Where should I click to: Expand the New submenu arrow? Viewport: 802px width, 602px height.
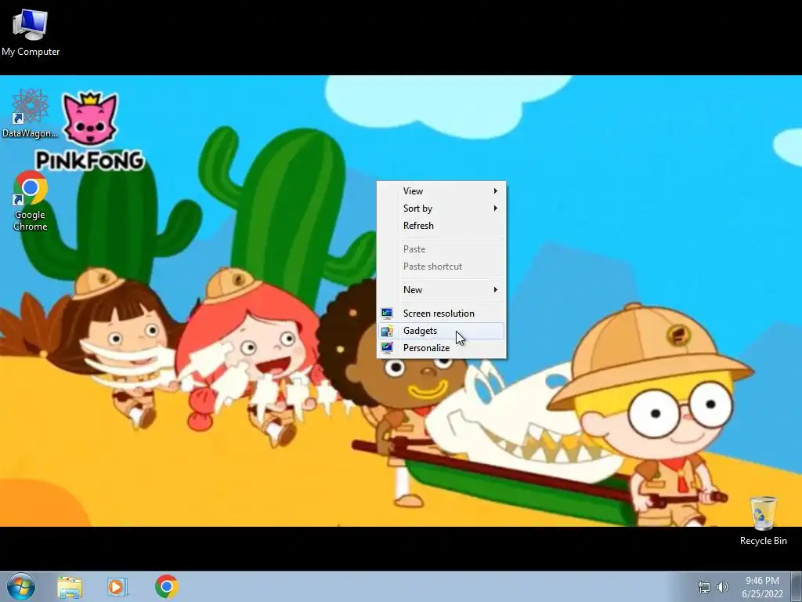coord(495,290)
